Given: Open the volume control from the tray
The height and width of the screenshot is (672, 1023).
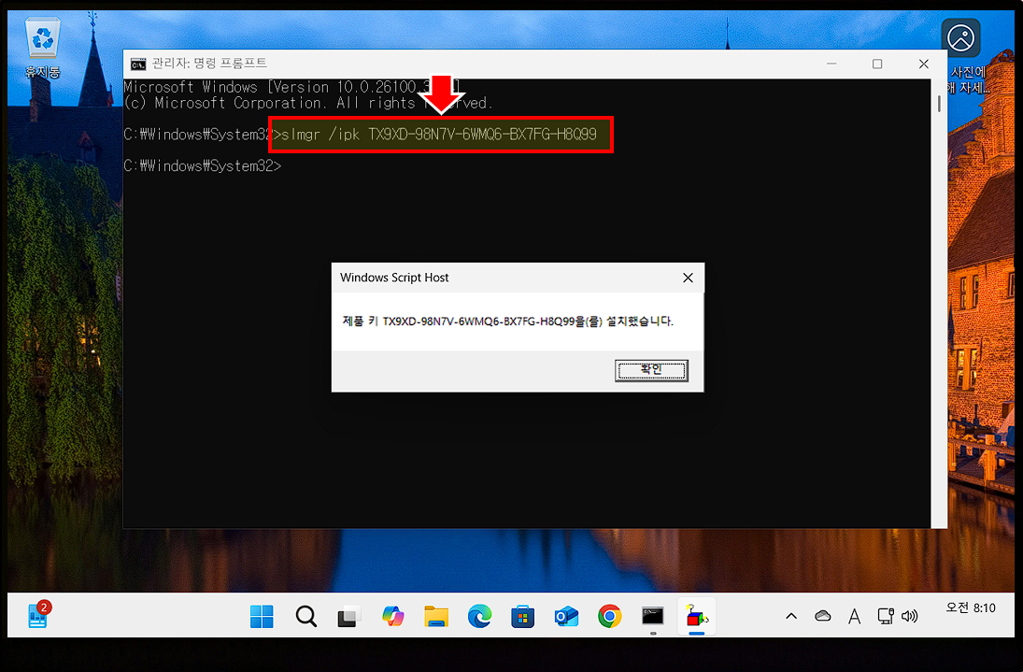Looking at the screenshot, I should click(909, 616).
